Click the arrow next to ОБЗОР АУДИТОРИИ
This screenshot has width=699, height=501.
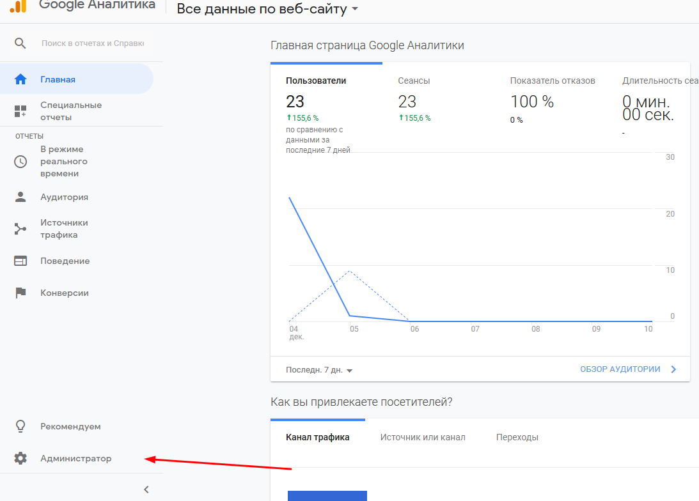(673, 369)
